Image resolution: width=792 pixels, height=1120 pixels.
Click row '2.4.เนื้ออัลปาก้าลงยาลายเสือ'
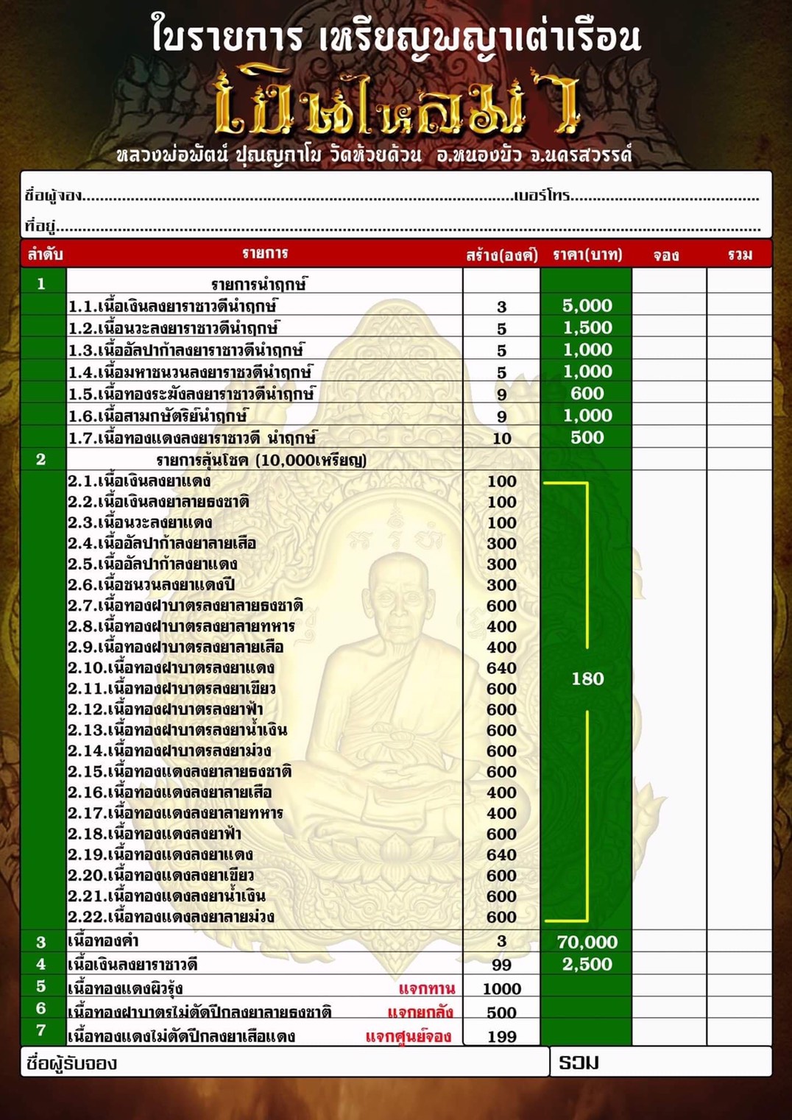tap(162, 543)
